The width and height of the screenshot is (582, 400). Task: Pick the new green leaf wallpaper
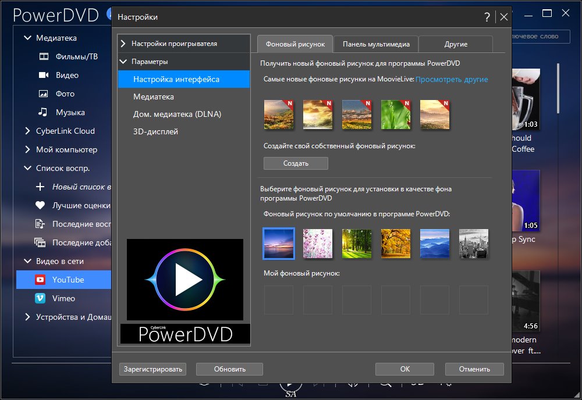(396, 115)
